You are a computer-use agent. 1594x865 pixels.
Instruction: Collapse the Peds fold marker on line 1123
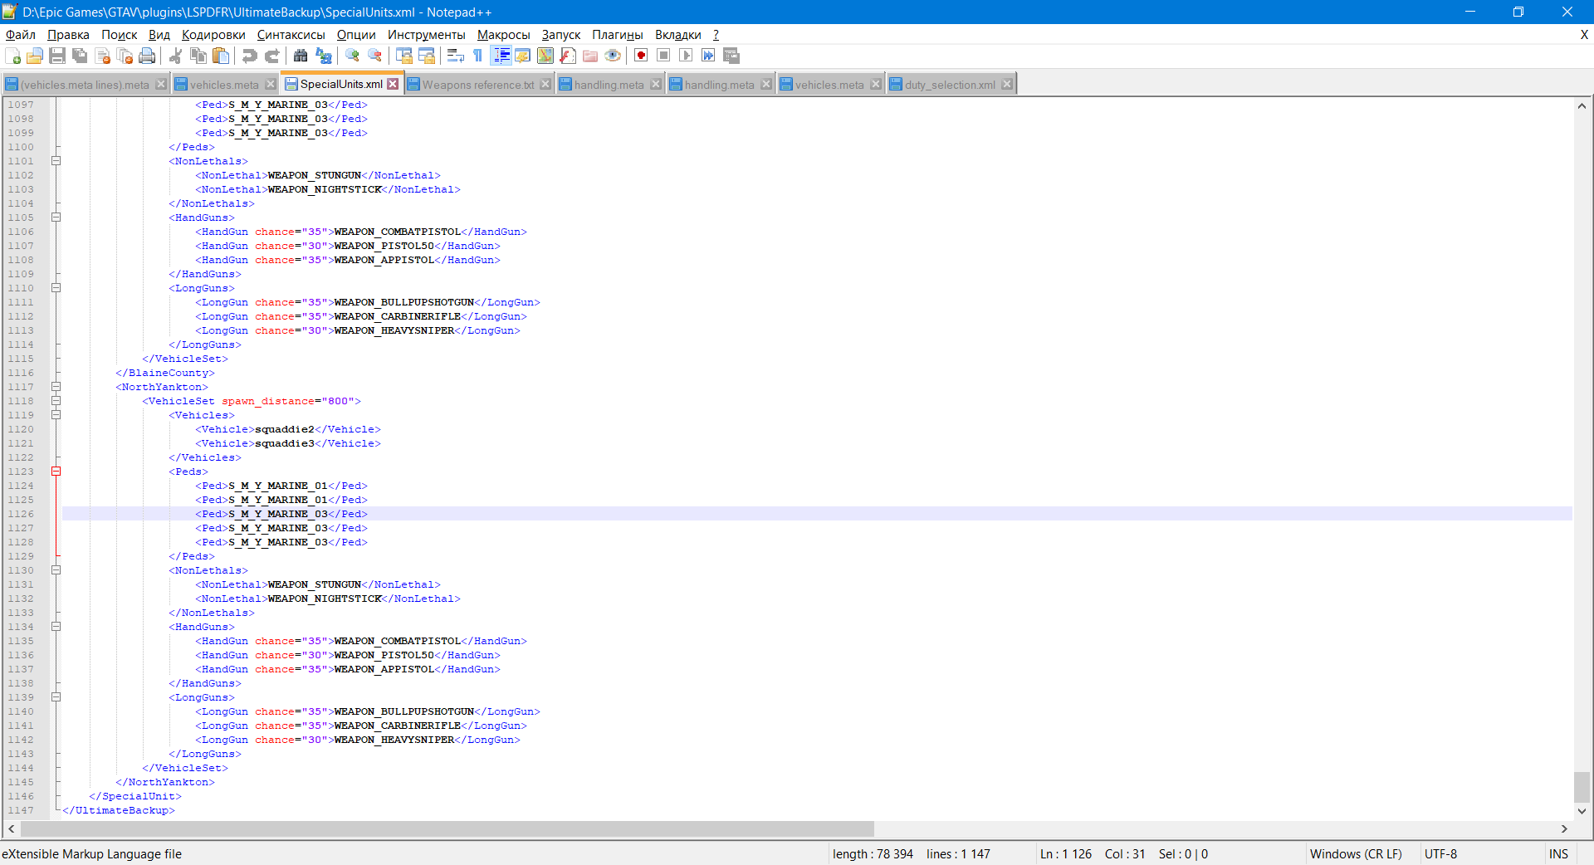(56, 472)
